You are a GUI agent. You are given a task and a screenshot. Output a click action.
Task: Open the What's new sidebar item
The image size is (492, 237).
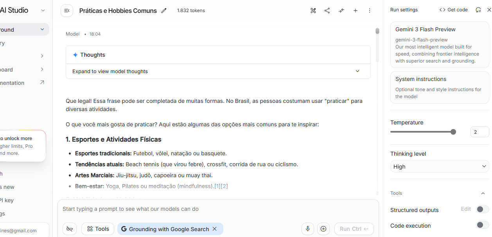point(7,187)
